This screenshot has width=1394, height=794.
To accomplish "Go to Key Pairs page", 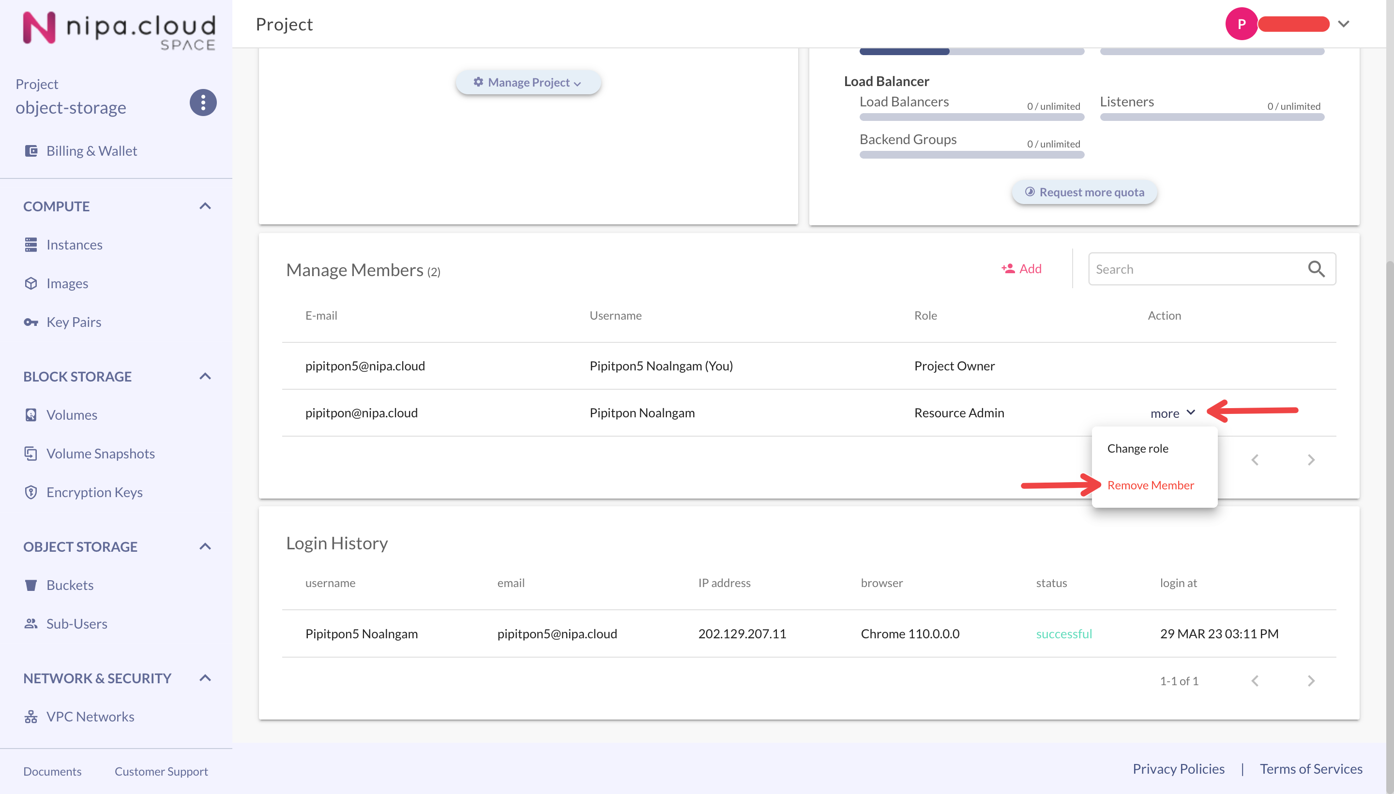I will click(74, 322).
